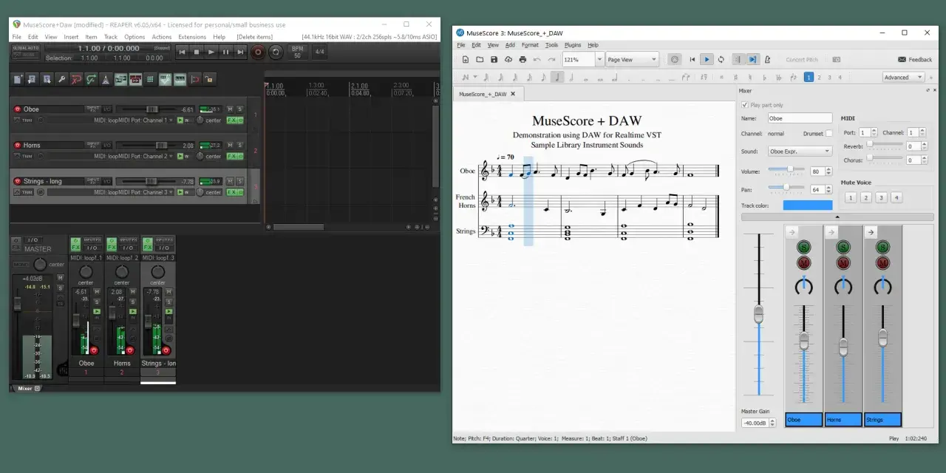Screen dimensions: 946x473
Task: Open FX chain for Oboe track
Action: 233,120
